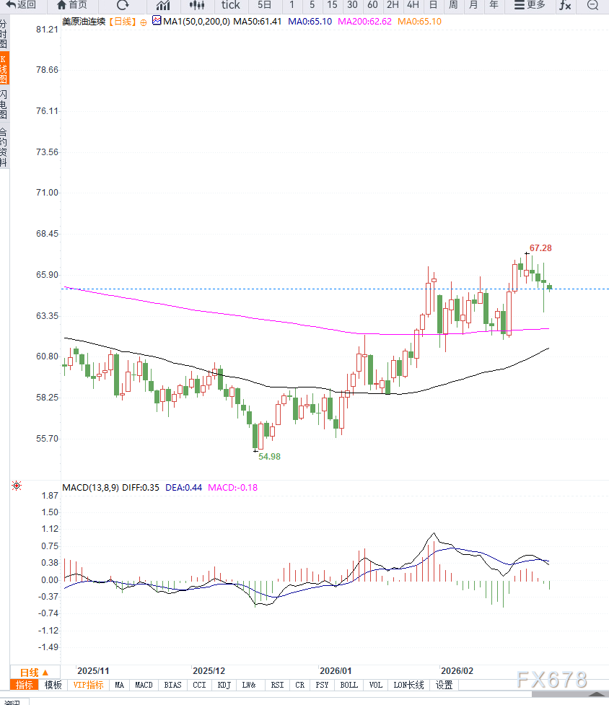609x705 pixels.
Task: Expand the 日线 period selector at bottom
Action: [34, 672]
